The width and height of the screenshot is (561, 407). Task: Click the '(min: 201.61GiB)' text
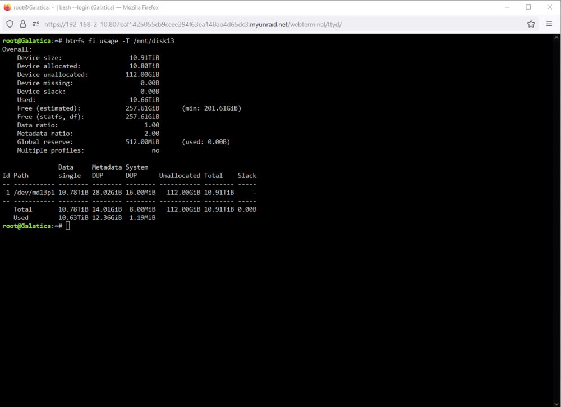211,108
